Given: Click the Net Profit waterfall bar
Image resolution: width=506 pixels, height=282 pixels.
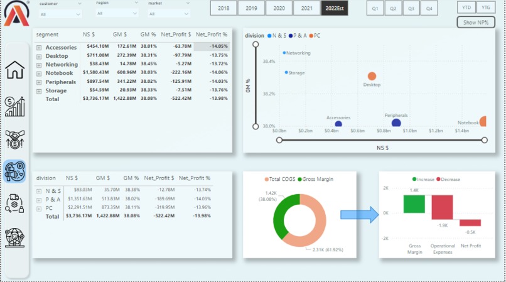Looking at the screenshot, I should click(x=470, y=223).
